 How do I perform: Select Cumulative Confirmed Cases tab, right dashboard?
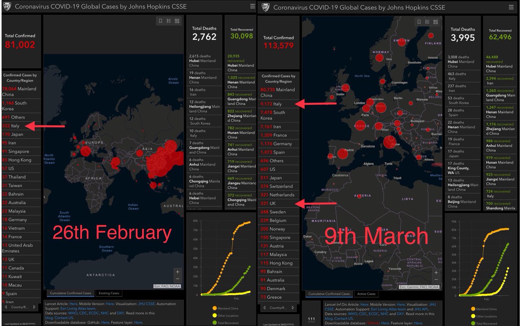coord(329,294)
